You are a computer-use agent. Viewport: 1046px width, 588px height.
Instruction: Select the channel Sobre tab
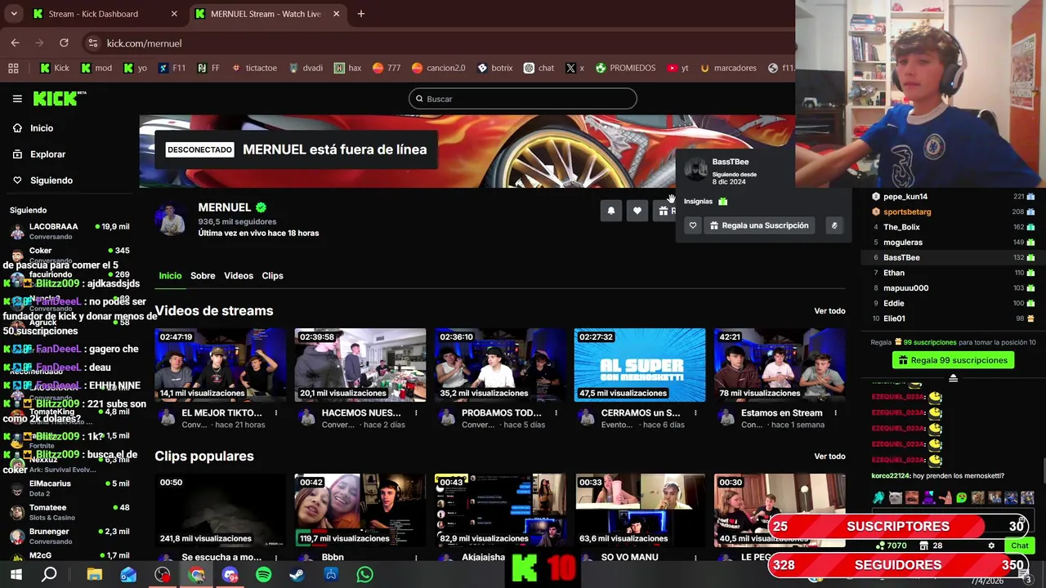pos(203,276)
